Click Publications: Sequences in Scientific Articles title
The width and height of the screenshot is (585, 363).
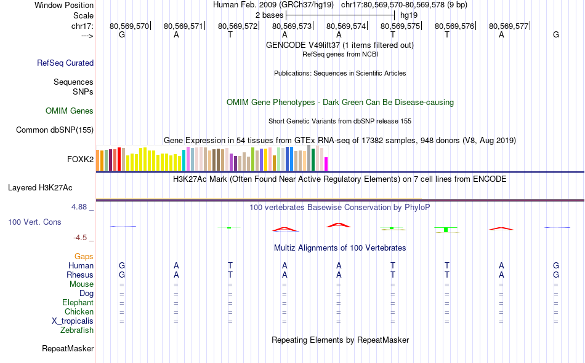pyautogui.click(x=340, y=73)
